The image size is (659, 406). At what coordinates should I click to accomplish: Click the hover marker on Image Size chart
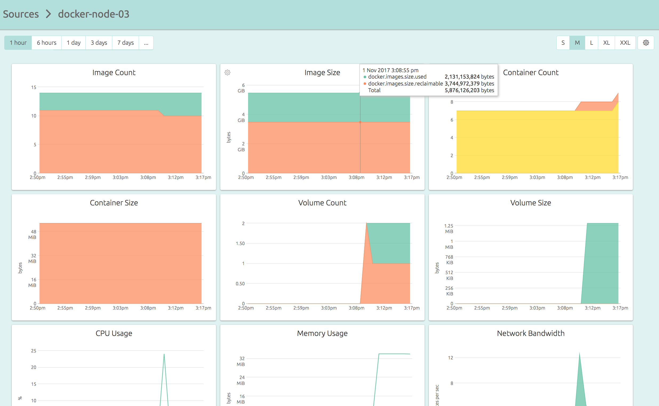(x=360, y=122)
